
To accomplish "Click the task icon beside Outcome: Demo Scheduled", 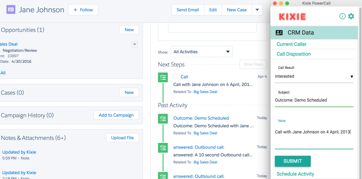I will 163,118.
